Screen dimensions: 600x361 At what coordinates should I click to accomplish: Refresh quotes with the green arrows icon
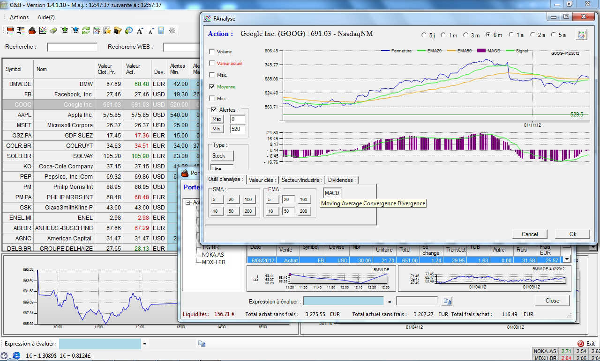click(x=86, y=30)
